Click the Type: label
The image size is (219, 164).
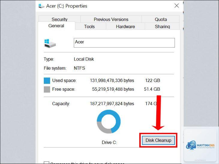(x=49, y=59)
